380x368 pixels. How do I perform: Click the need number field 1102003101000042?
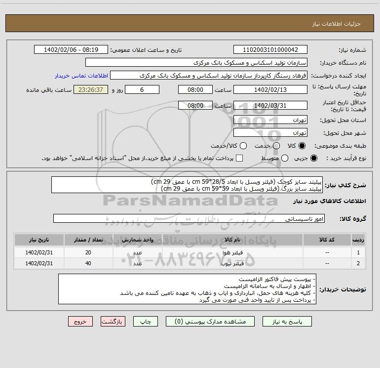pos(270,49)
